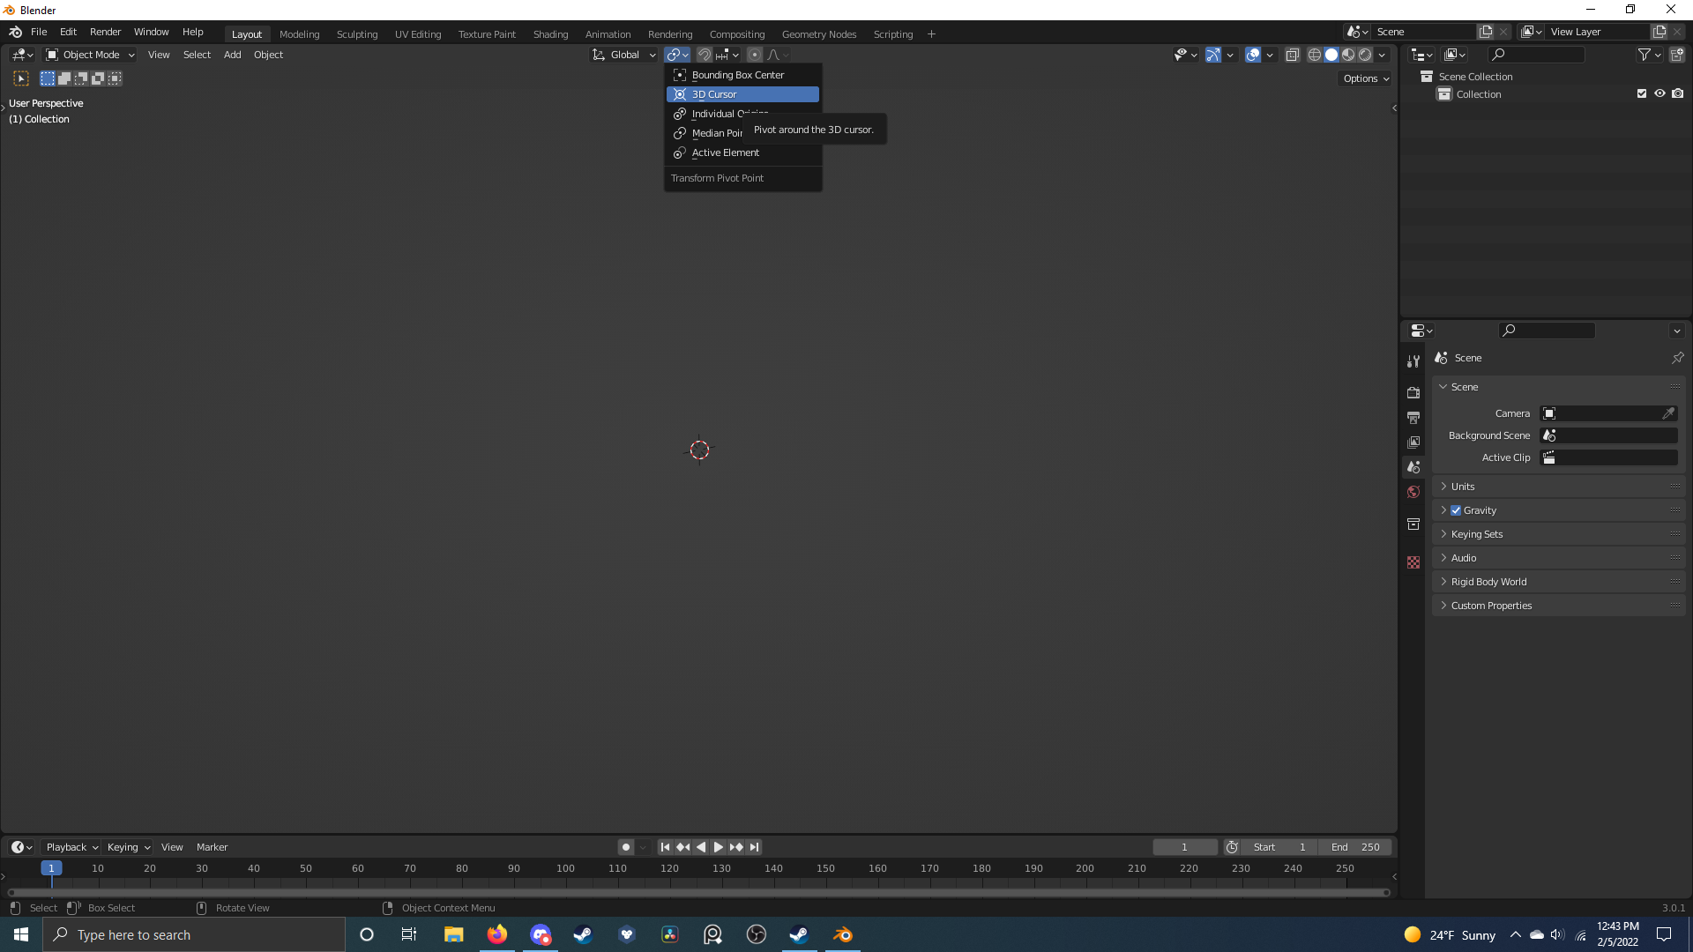Click the eyedropper in the Camera field
The height and width of the screenshot is (952, 1693).
tap(1668, 413)
